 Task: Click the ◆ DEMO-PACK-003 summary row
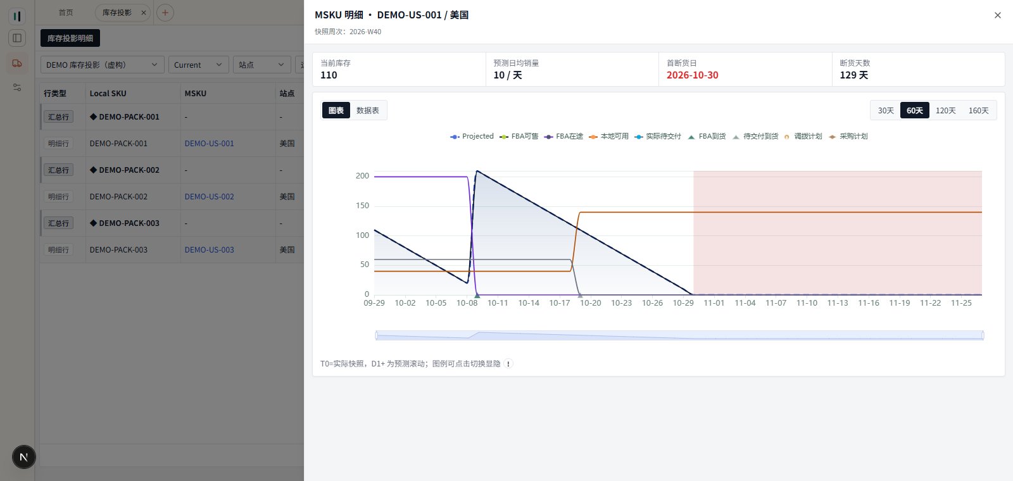(x=172, y=223)
